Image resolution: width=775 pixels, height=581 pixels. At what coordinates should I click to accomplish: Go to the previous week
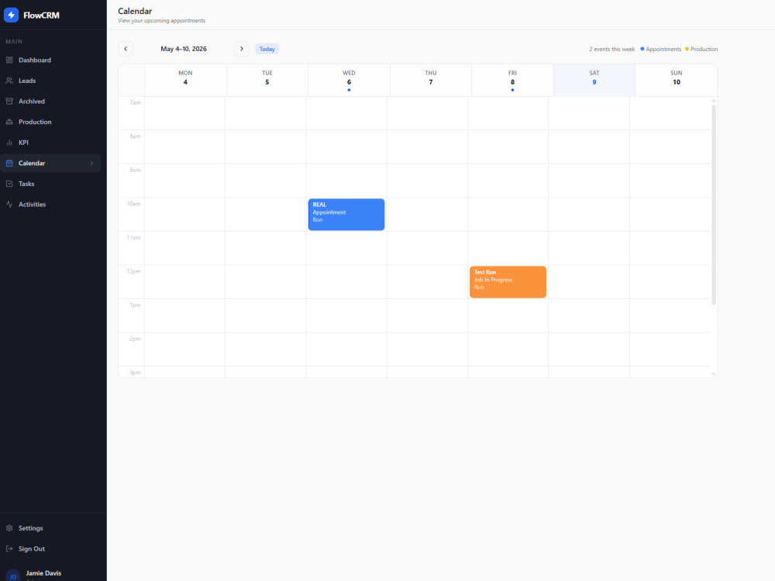click(x=126, y=49)
